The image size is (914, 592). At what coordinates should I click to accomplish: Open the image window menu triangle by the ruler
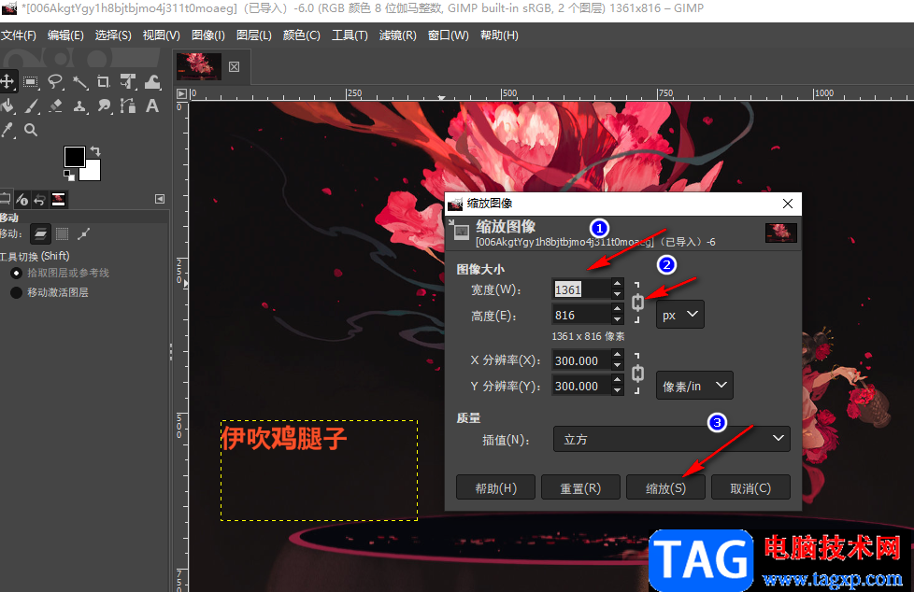[182, 93]
